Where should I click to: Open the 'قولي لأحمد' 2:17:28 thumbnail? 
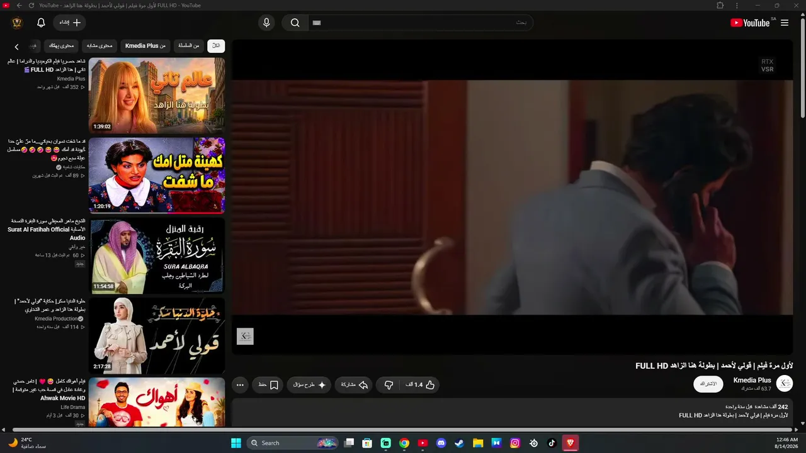tap(157, 335)
